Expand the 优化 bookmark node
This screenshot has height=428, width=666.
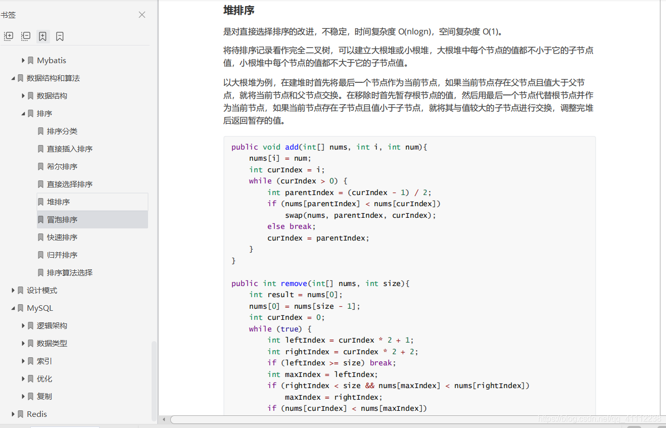click(23, 378)
